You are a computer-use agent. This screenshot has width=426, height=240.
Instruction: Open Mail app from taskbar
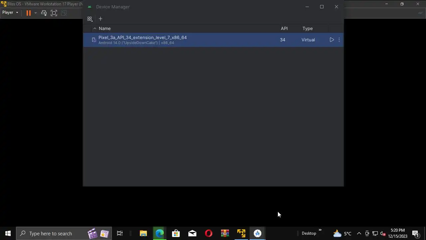coord(192,233)
